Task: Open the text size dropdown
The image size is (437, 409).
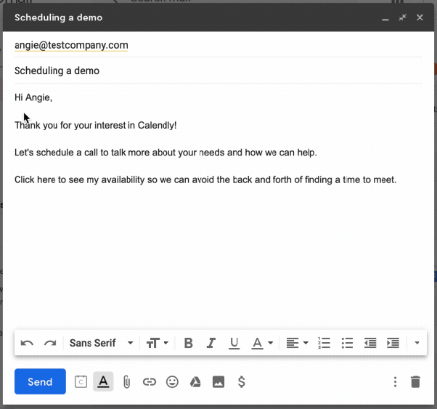Action: 158,343
